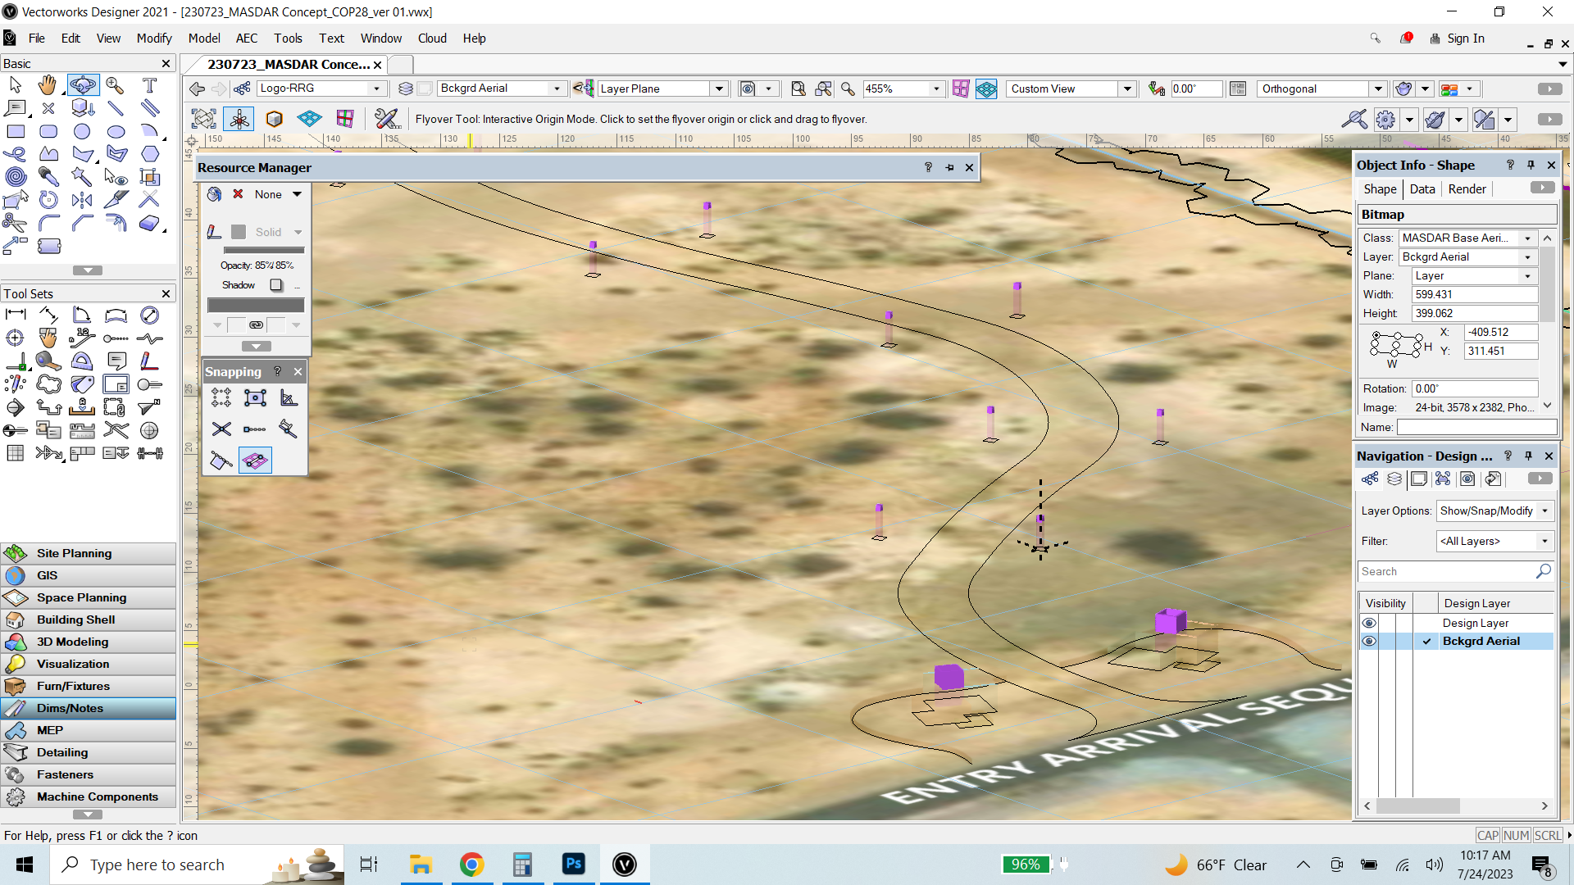Screen dimensions: 1574x885
Task: Select the Pan hand tool
Action: pos(48,85)
